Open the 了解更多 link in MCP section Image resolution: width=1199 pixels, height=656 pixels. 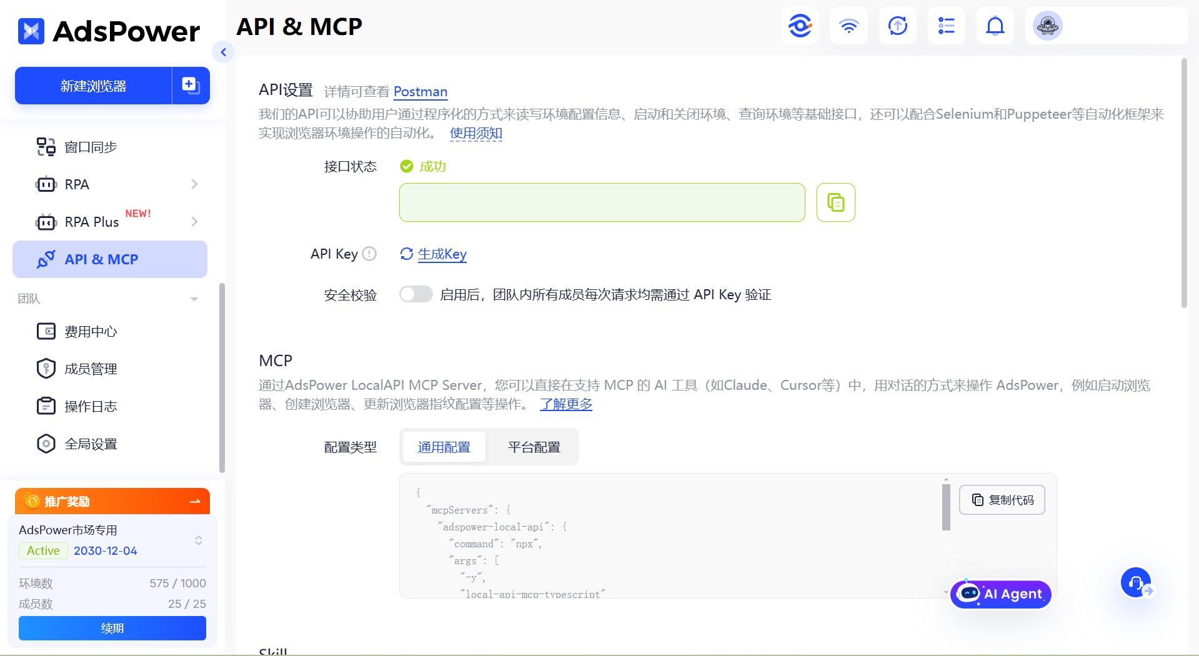click(566, 404)
